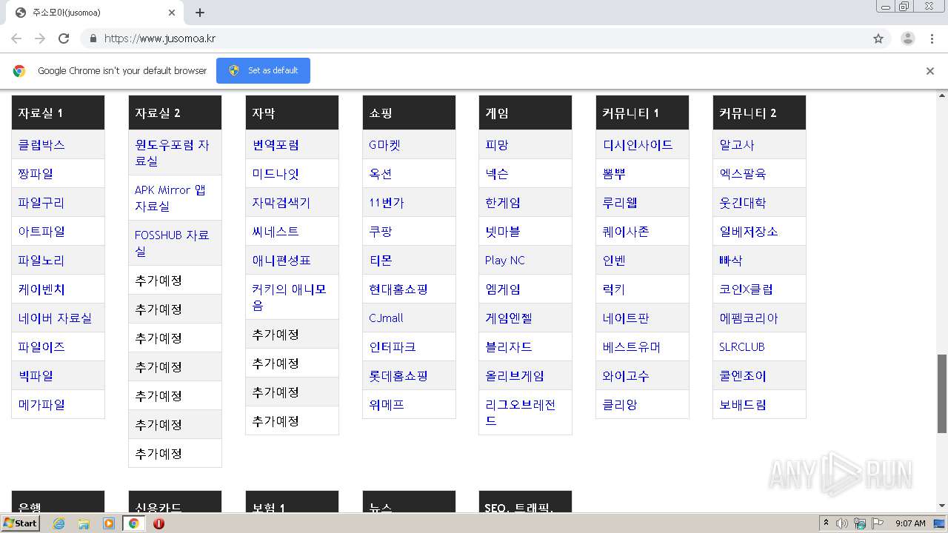Viewport: 948px width, 533px height.
Task: Open the 넥슨 game link
Action: coord(497,174)
